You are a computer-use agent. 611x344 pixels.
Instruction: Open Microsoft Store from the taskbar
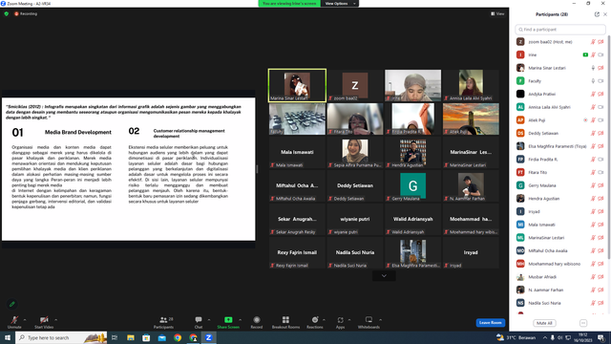click(146, 337)
